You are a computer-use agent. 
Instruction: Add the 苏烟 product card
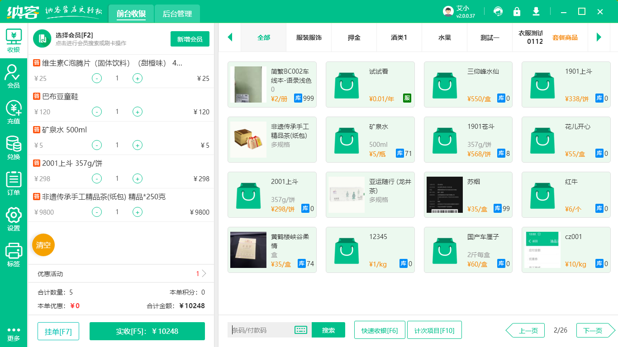click(468, 195)
